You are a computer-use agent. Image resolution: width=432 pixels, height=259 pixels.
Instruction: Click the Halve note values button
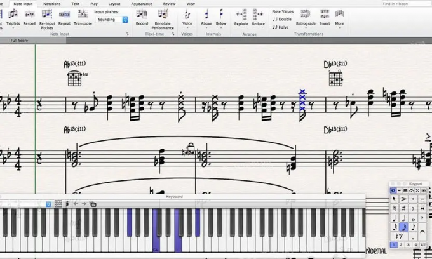click(x=281, y=27)
